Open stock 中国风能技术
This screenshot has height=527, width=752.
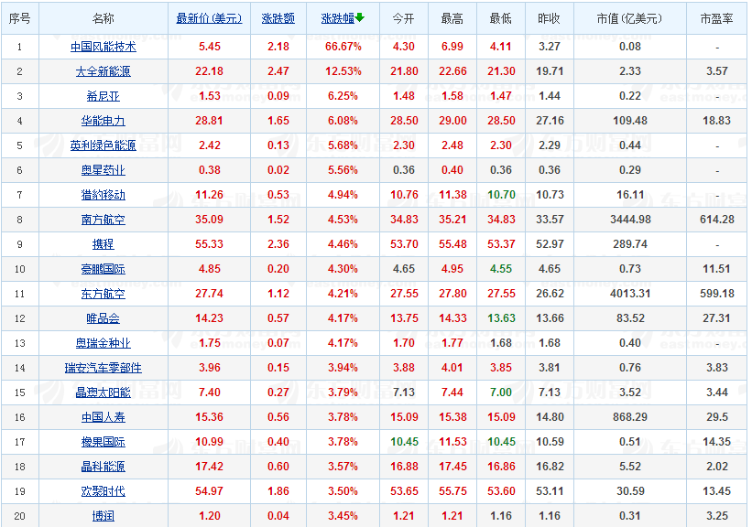coord(104,47)
